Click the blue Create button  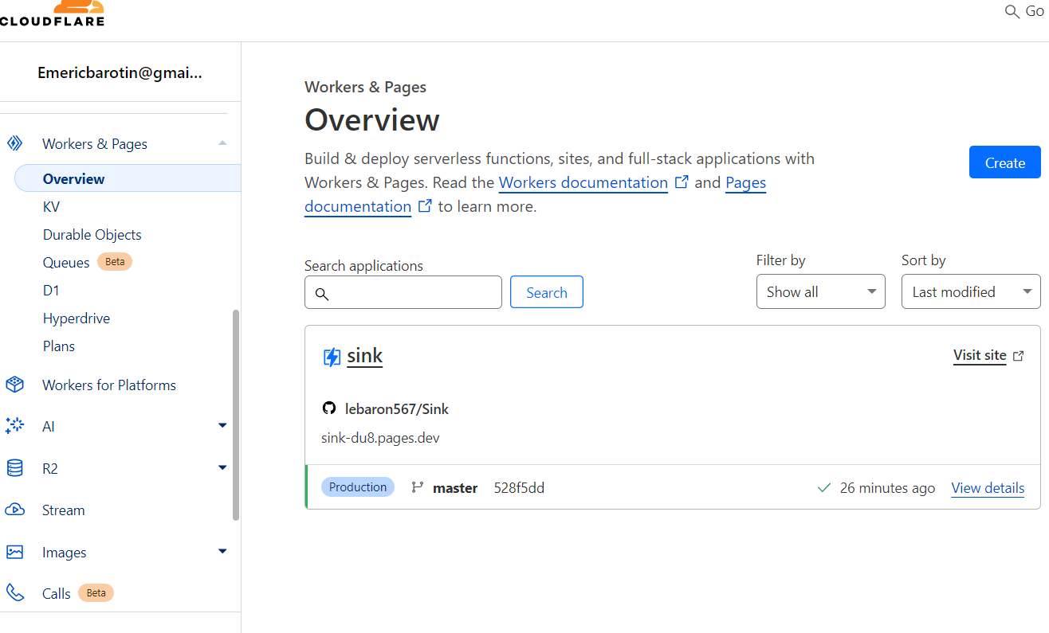(x=1005, y=162)
